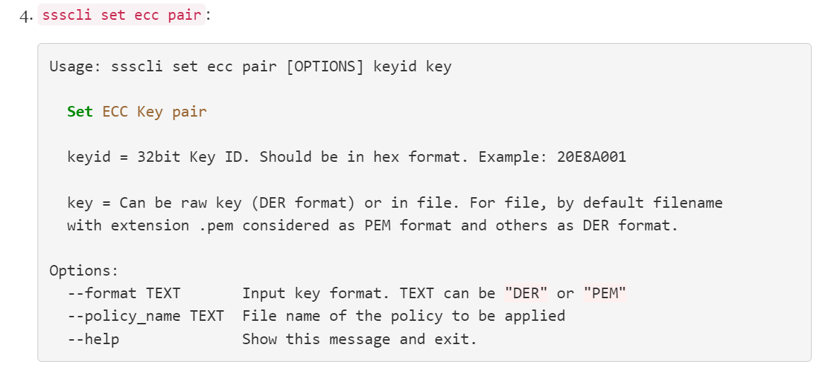Click the quoted "PEM" string
The image size is (830, 371).
pos(604,293)
